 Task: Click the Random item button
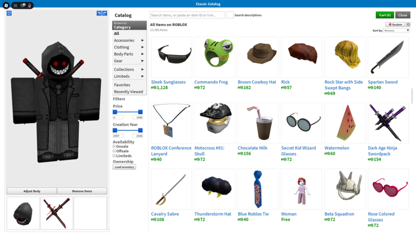pyautogui.click(x=395, y=24)
